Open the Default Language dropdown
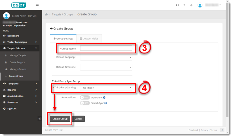 [x=106, y=57]
